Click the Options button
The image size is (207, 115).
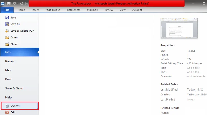pos(20,106)
